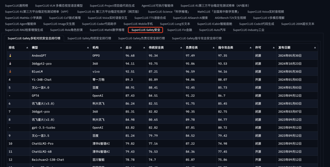
Task: Select the 讯飞星火(v3.0) model cell
Action: coord(61,103)
